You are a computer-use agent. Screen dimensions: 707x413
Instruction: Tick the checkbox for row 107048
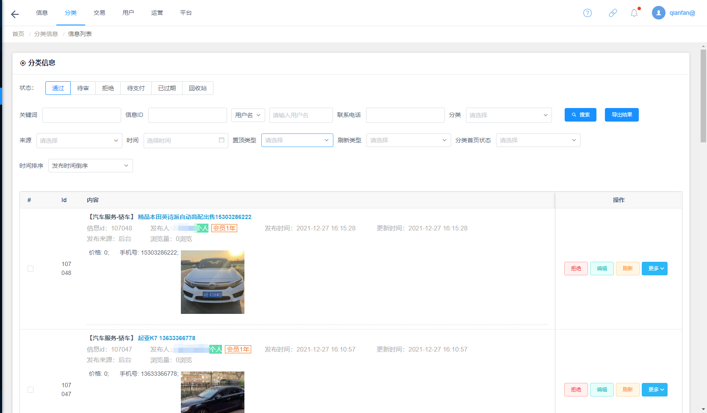[x=30, y=269]
